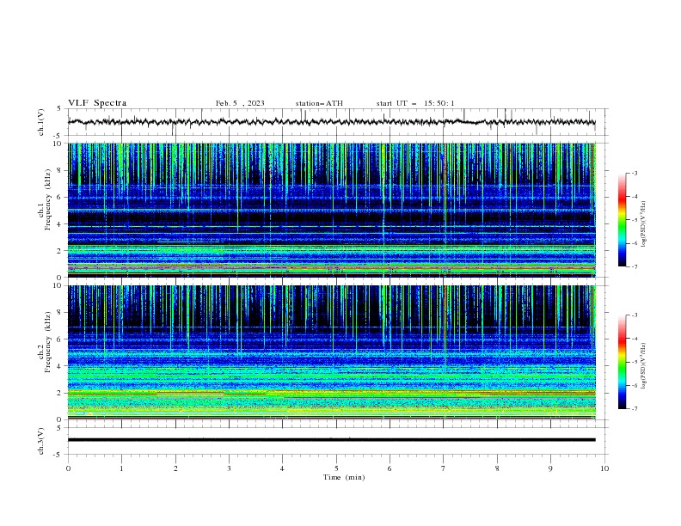Click the '0' tick on time axis

[x=68, y=468]
